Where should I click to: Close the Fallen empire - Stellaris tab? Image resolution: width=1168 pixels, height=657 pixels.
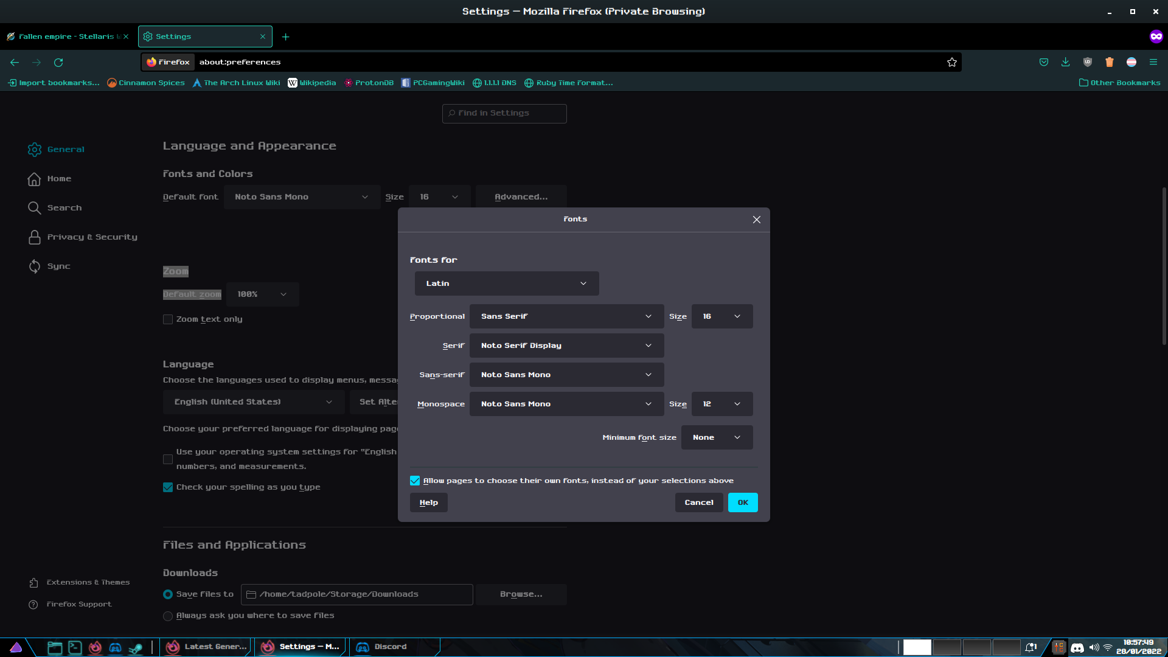pos(126,36)
